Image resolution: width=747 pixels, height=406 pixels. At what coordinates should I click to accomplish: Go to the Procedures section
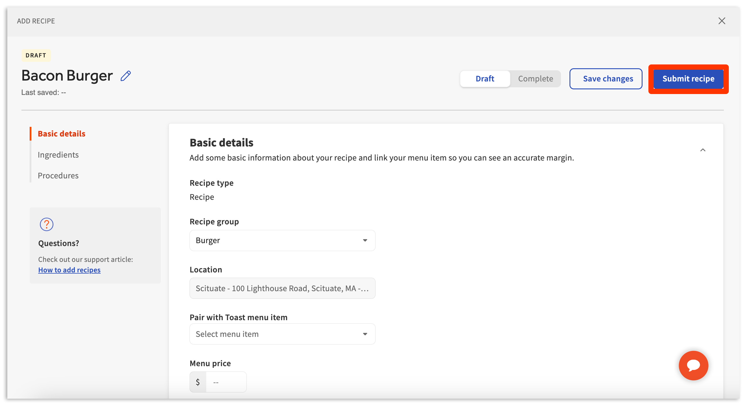58,176
